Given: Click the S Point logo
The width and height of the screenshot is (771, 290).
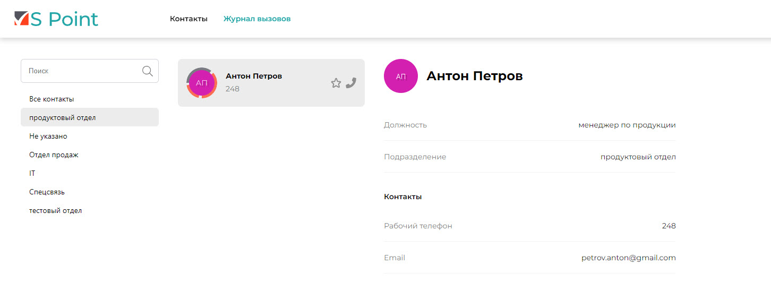Looking at the screenshot, I should 56,19.
